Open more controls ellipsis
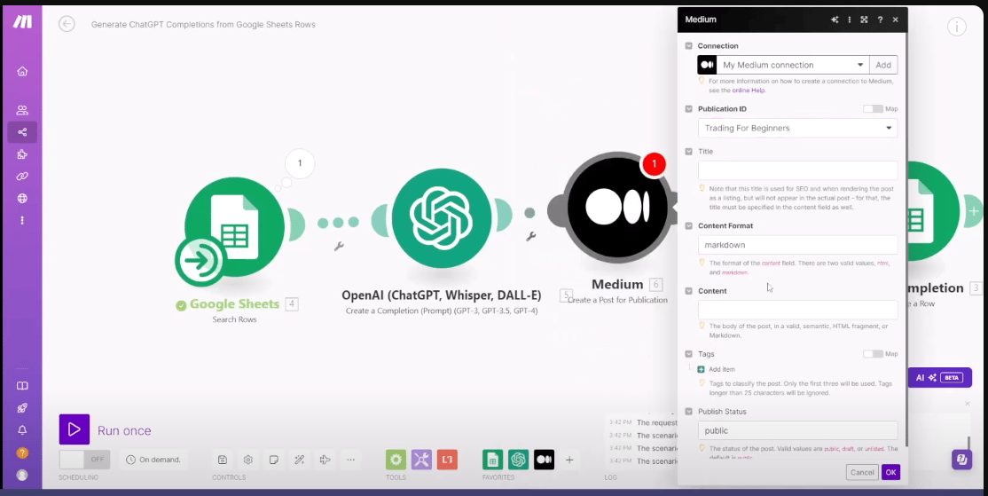988x496 pixels. tap(351, 461)
